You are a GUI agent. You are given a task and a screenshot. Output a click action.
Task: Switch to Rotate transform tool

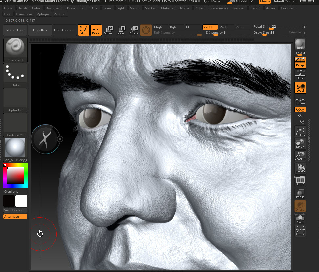click(x=134, y=30)
